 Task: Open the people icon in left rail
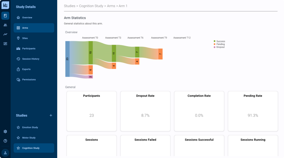[5, 25]
